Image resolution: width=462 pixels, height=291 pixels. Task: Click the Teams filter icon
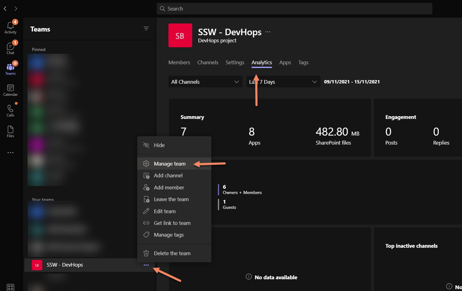pyautogui.click(x=146, y=29)
